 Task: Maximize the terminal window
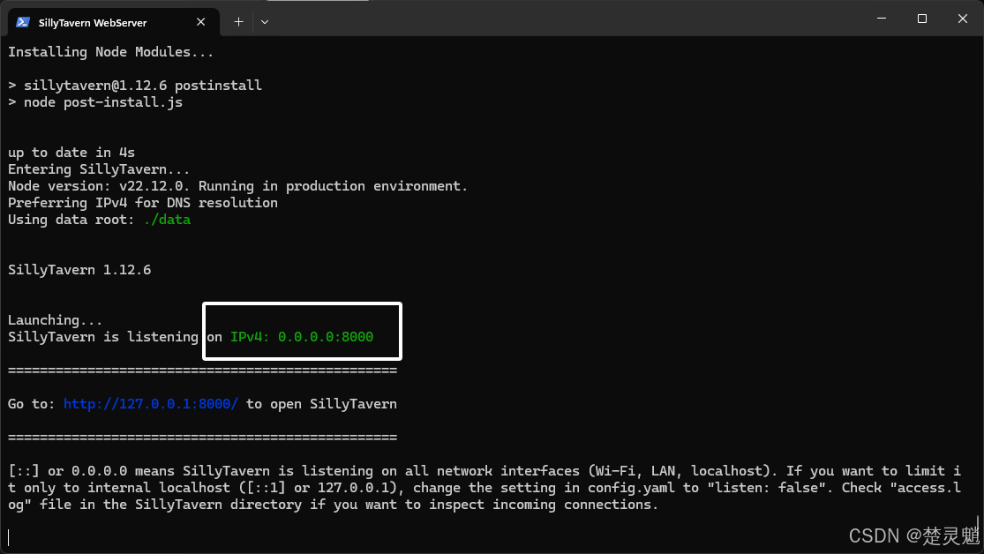(x=922, y=19)
